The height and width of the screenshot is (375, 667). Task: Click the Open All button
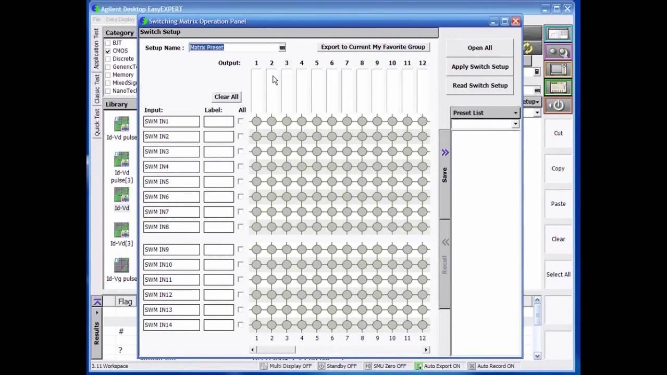pos(480,48)
